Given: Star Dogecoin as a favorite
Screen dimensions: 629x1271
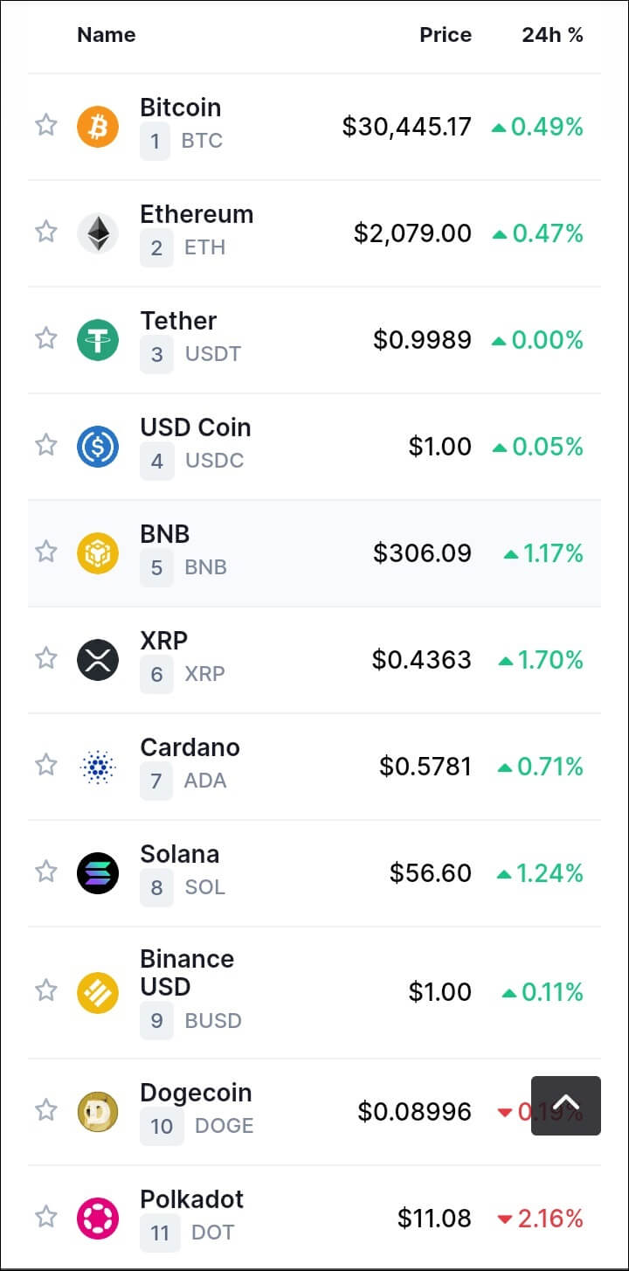Looking at the screenshot, I should pos(46,1110).
